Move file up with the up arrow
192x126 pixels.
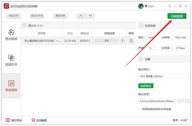point(81,16)
